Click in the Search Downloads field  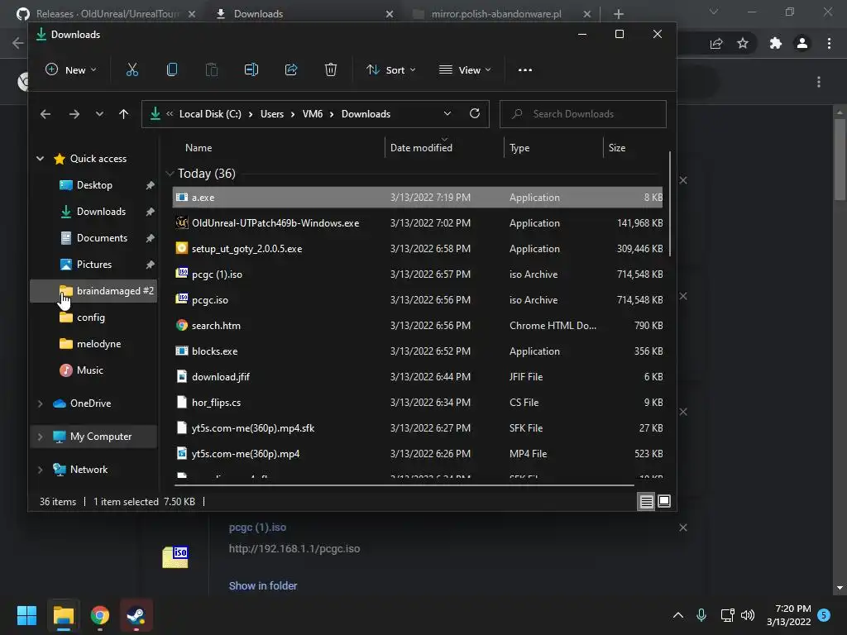583,114
